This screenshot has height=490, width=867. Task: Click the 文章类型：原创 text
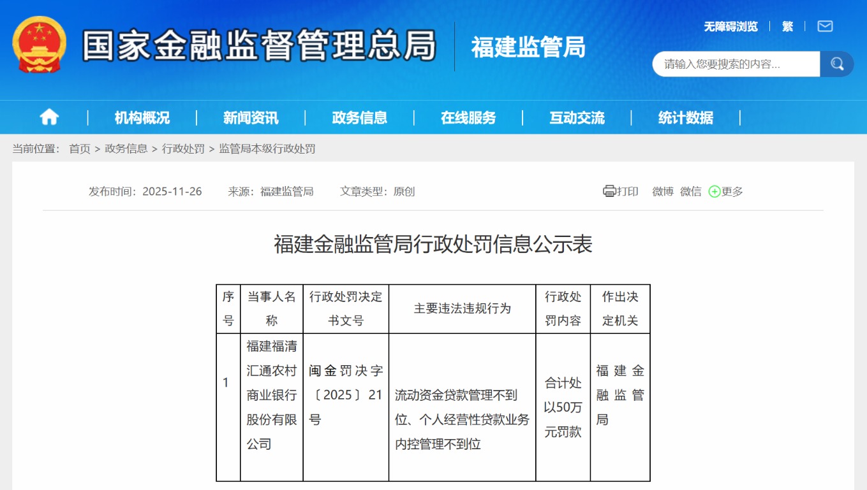[x=377, y=191]
